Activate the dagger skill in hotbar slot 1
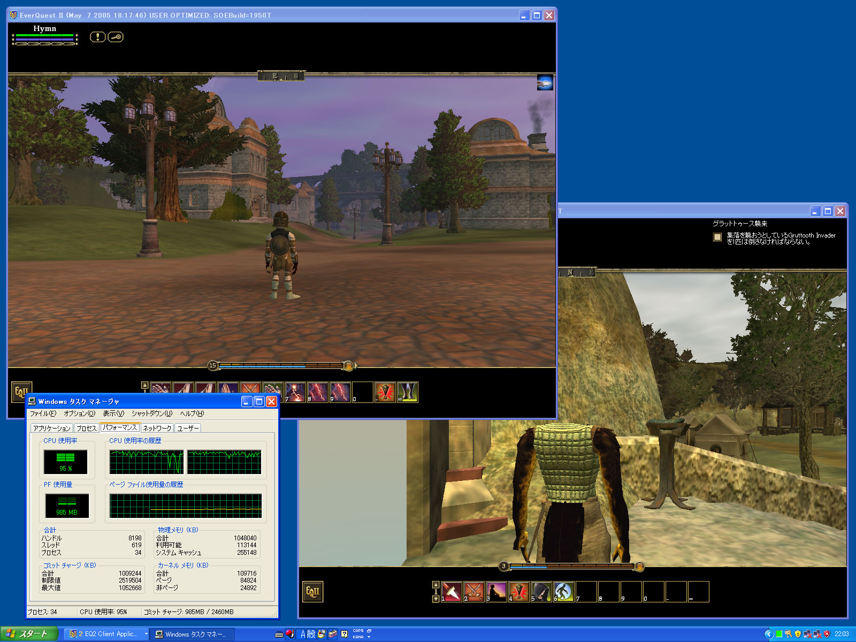The image size is (856, 642). click(x=452, y=592)
